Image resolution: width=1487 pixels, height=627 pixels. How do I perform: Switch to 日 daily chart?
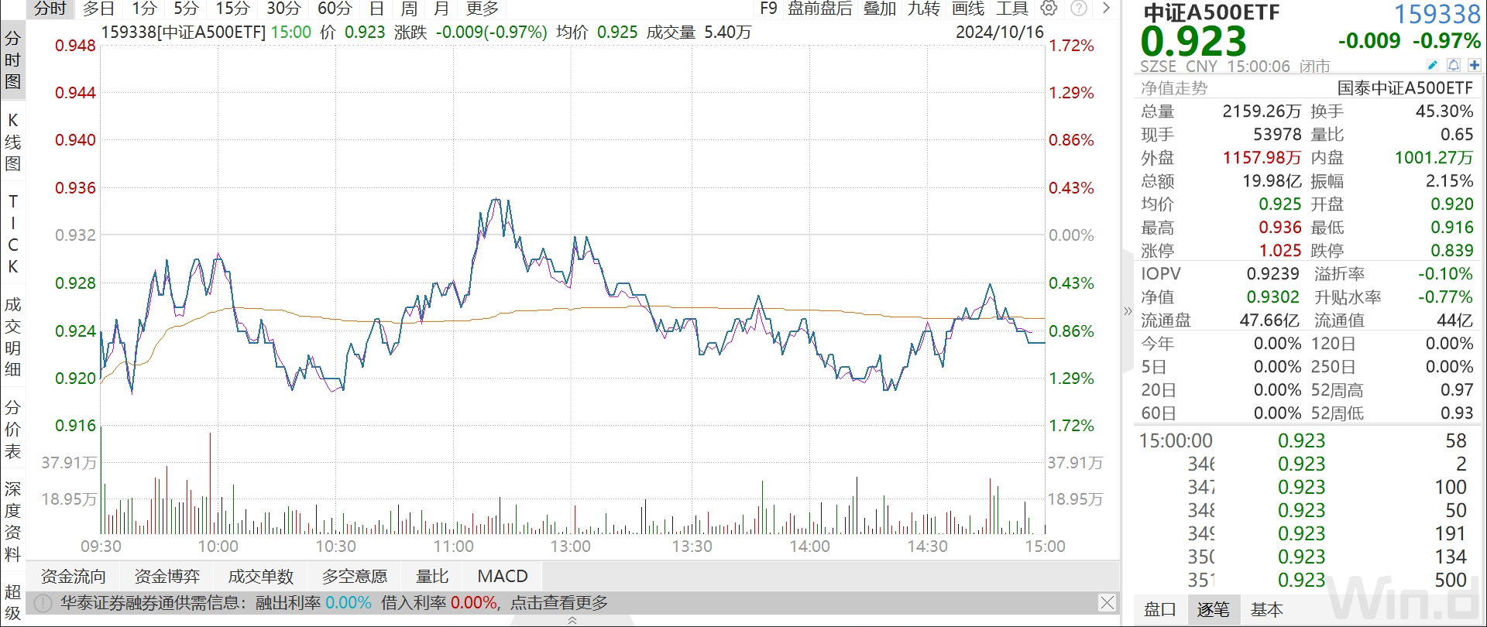(376, 9)
